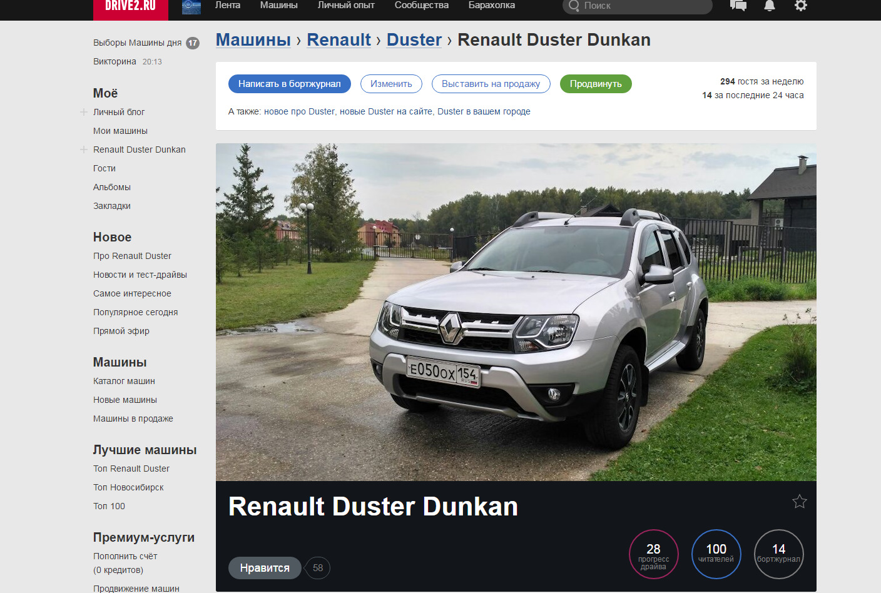Image resolution: width=881 pixels, height=593 pixels.
Task: Click the Написать в бортжурнал button
Action: coord(290,84)
